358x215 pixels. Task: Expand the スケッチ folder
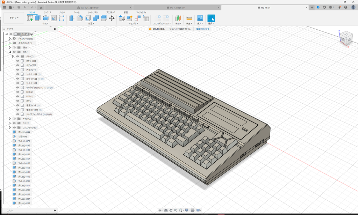point(9,123)
